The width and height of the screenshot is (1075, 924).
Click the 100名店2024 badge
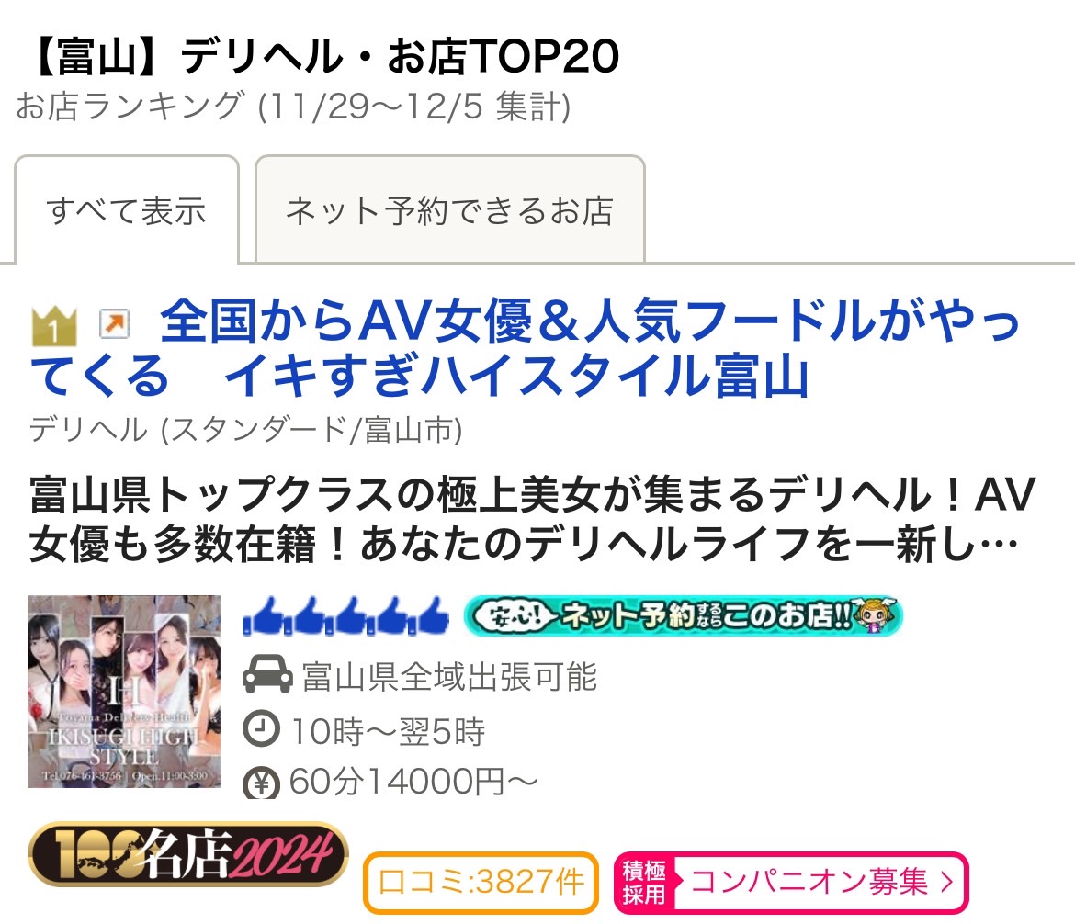point(187,855)
